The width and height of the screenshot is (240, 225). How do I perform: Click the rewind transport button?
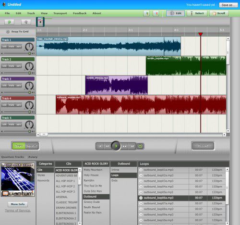107,146
